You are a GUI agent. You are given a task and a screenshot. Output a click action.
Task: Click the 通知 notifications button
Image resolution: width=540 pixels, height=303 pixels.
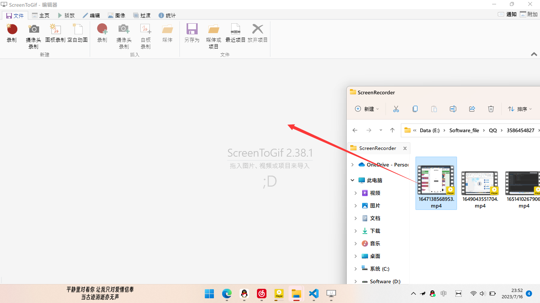click(507, 14)
